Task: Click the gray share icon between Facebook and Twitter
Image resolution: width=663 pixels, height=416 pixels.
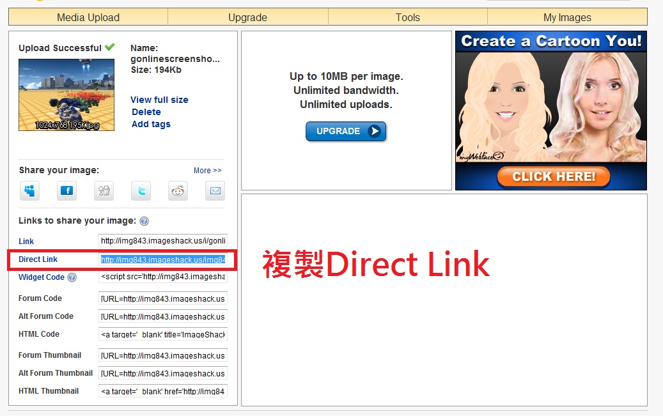Action: point(104,190)
